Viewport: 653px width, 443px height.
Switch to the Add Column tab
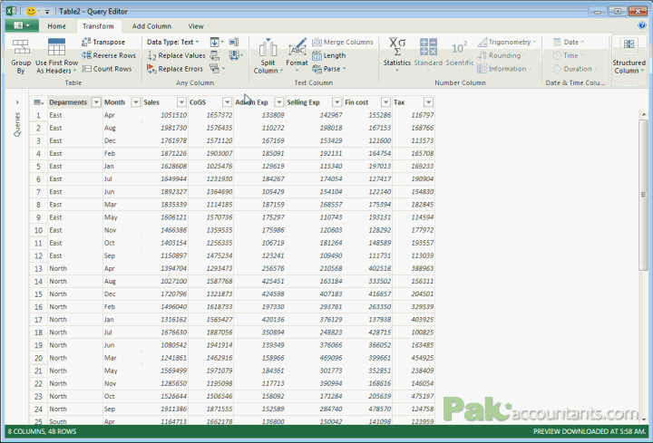point(151,26)
